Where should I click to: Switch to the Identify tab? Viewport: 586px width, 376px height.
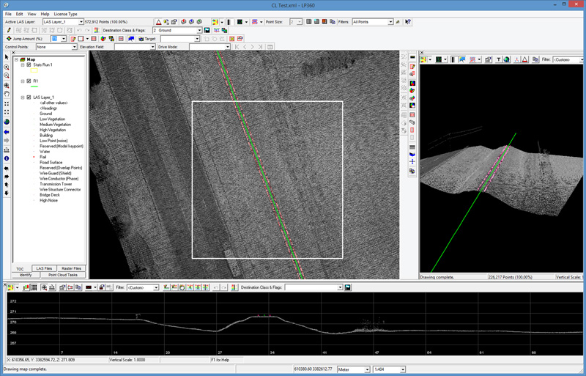tap(26, 275)
